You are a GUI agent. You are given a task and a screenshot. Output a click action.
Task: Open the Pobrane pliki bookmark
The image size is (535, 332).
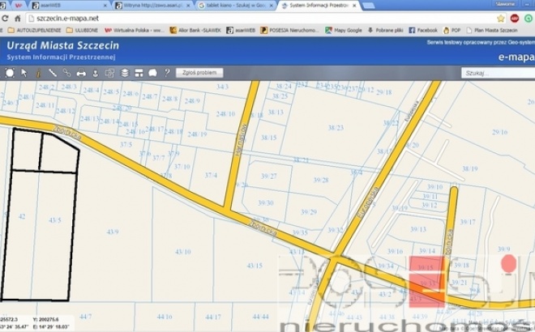[x=385, y=30]
